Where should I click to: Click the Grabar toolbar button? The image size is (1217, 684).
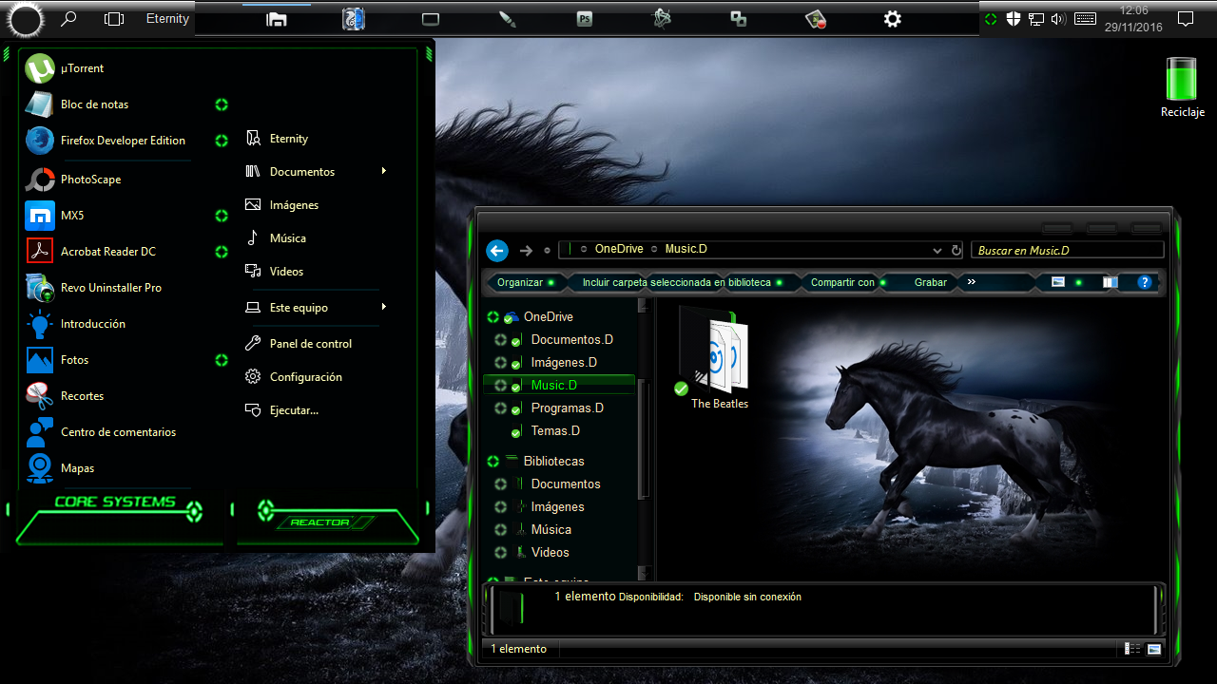[929, 281]
